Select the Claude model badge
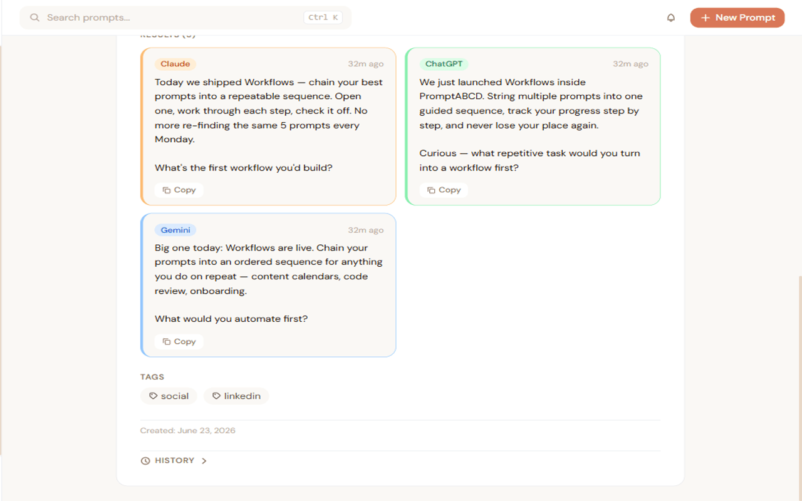 [x=175, y=64]
